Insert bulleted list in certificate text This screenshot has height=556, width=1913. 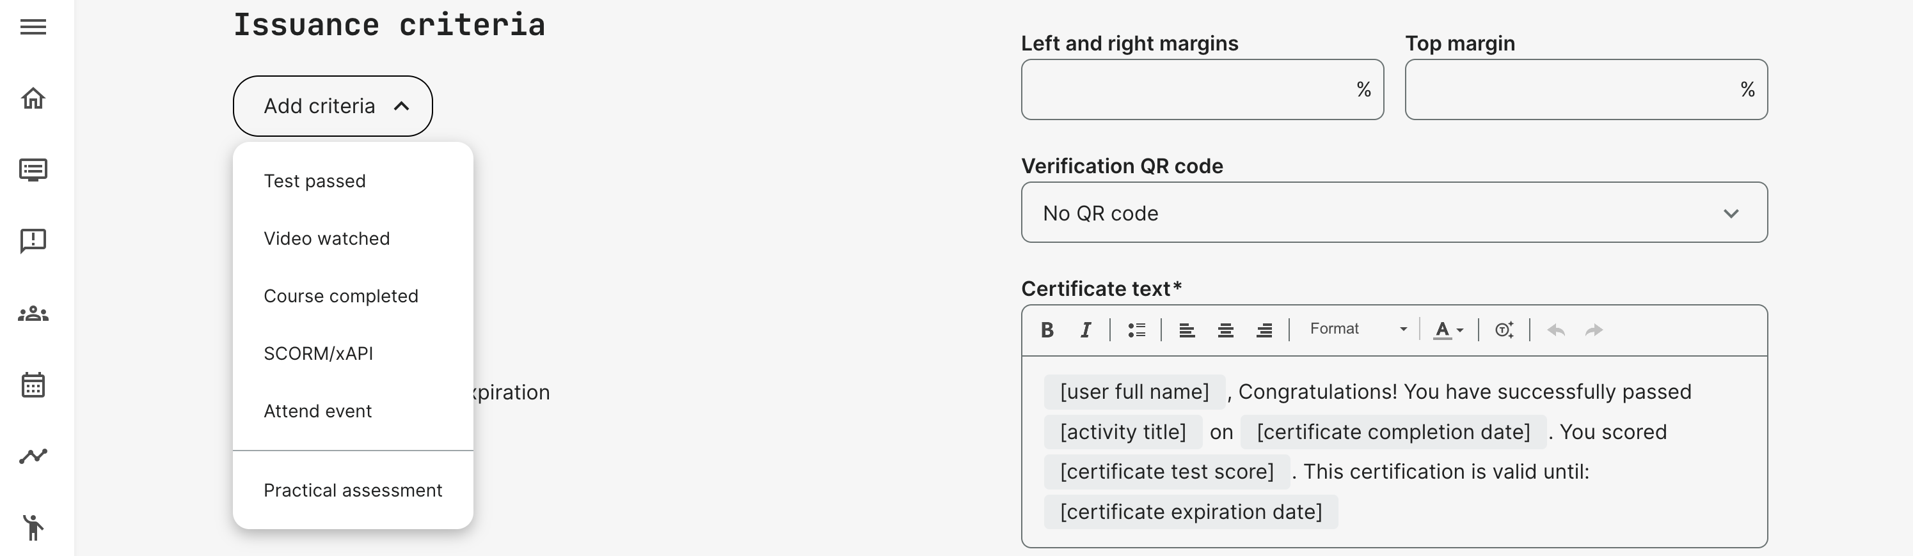1136,330
